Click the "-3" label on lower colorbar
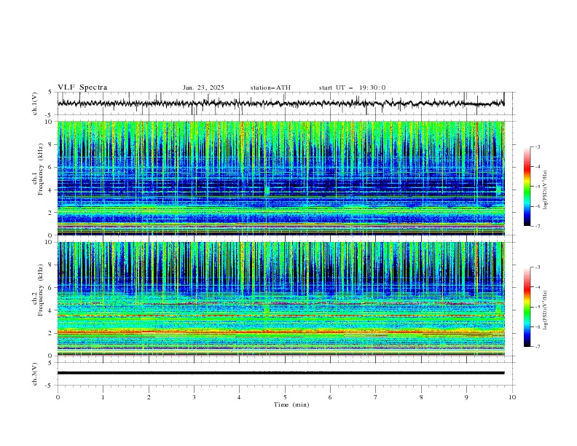Image resolution: width=577 pixels, height=446 pixels. tap(537, 267)
